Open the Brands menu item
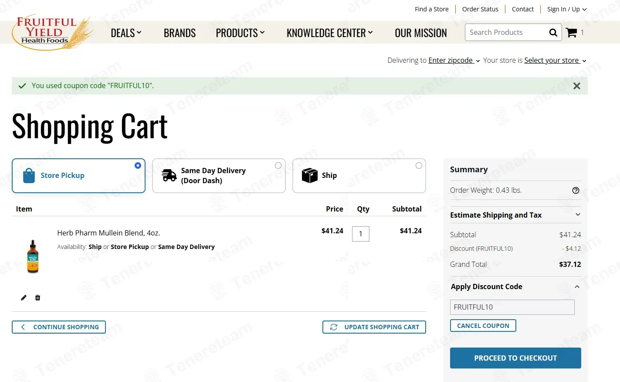620x382 pixels. (180, 33)
